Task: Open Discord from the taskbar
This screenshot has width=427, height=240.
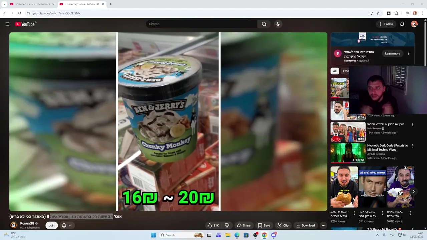Action: 274,235
